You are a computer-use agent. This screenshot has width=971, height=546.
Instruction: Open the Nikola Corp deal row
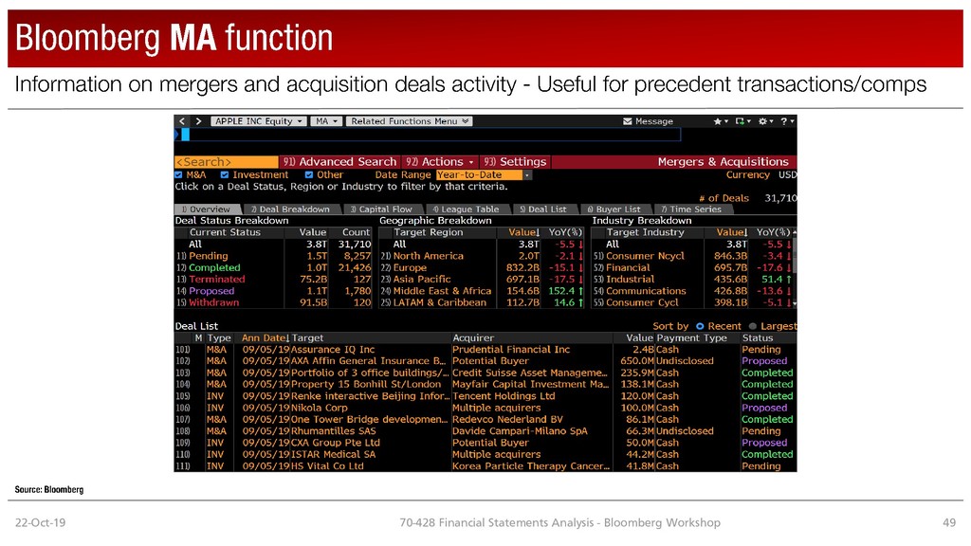[485, 408]
